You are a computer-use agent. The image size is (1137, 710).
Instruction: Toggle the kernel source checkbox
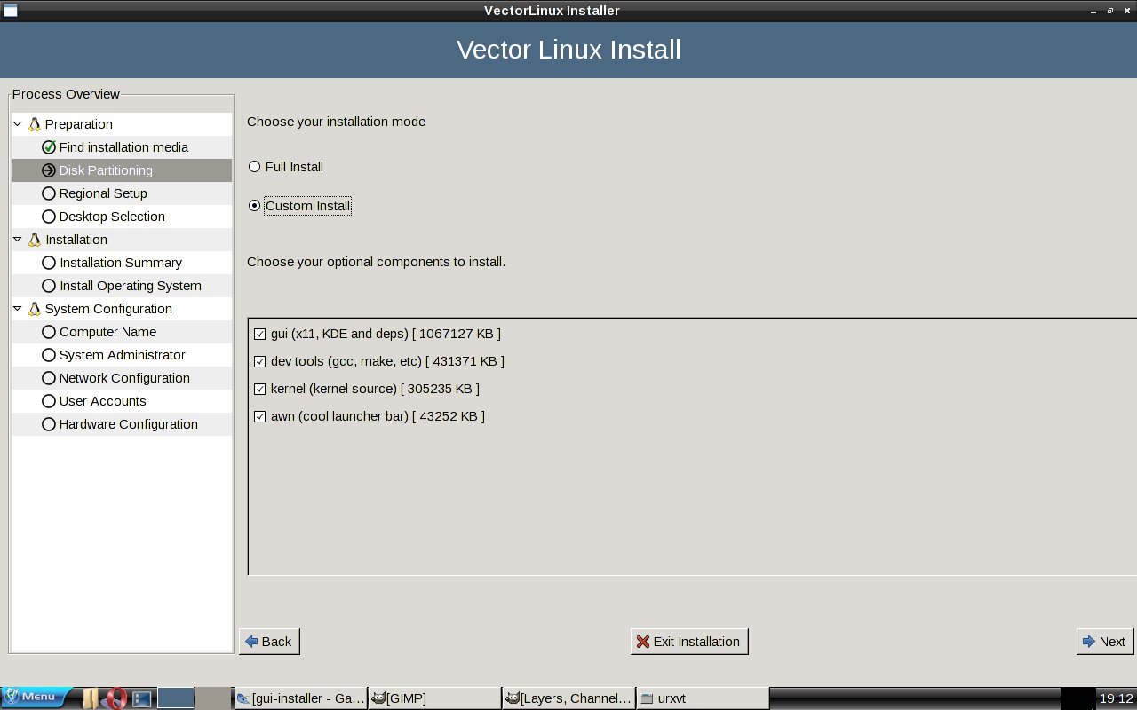(x=260, y=390)
